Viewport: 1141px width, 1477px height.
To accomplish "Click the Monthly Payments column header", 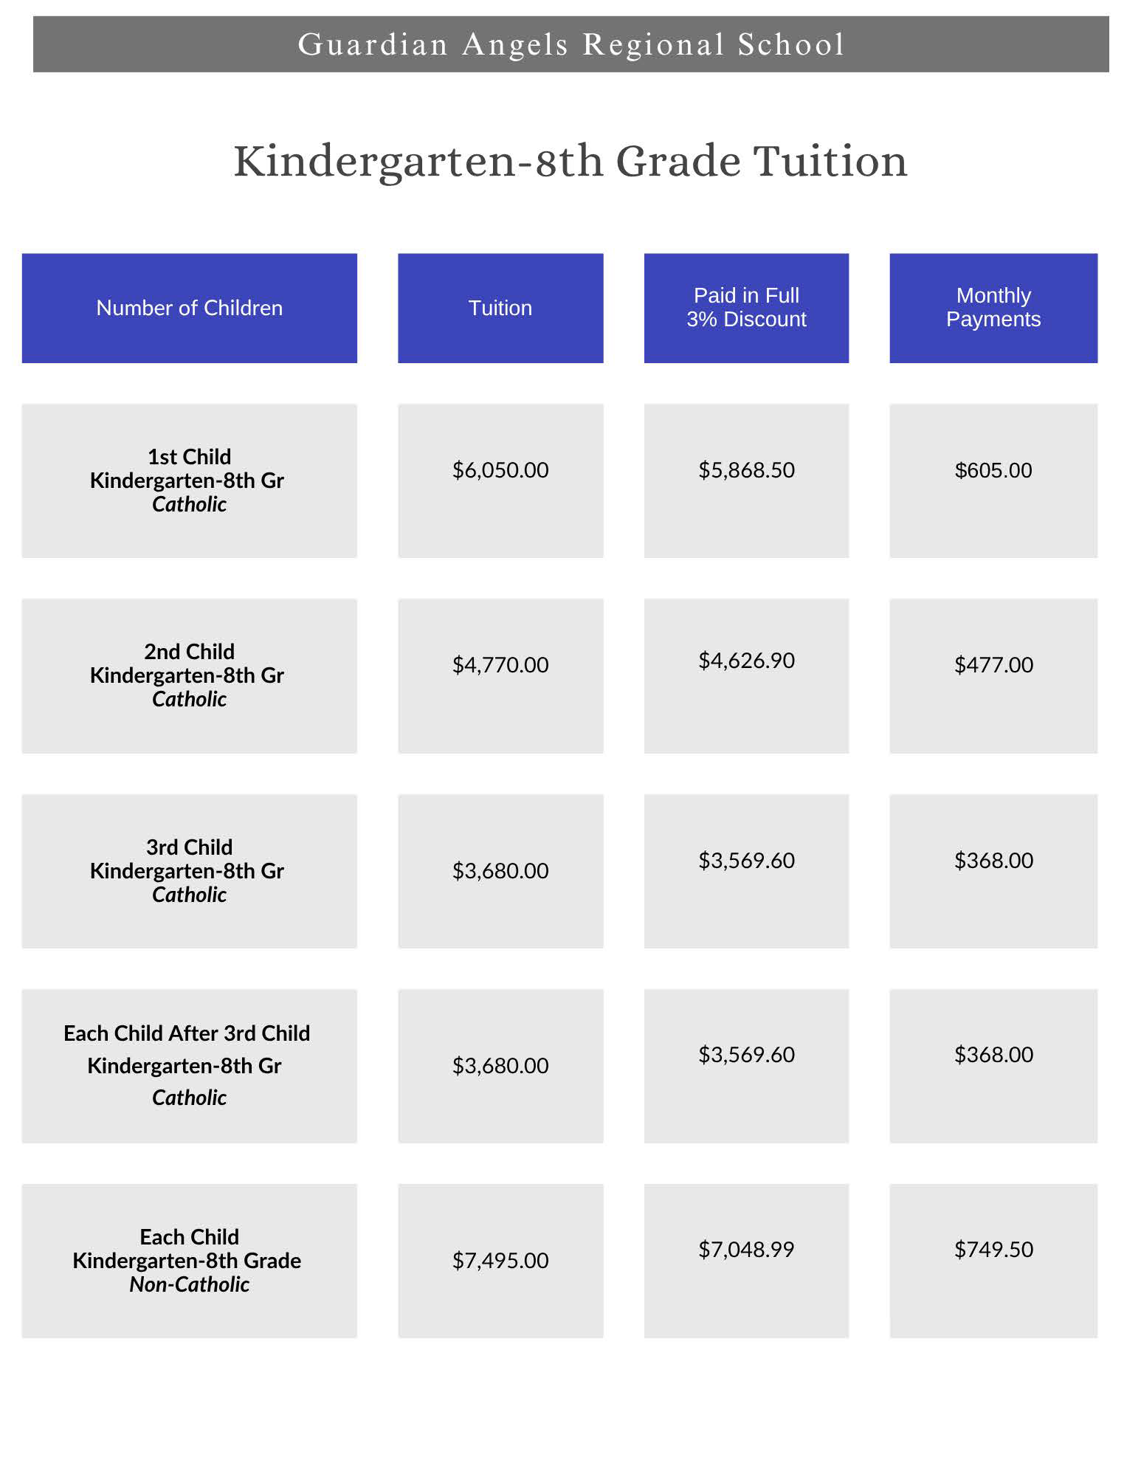I will tap(993, 308).
